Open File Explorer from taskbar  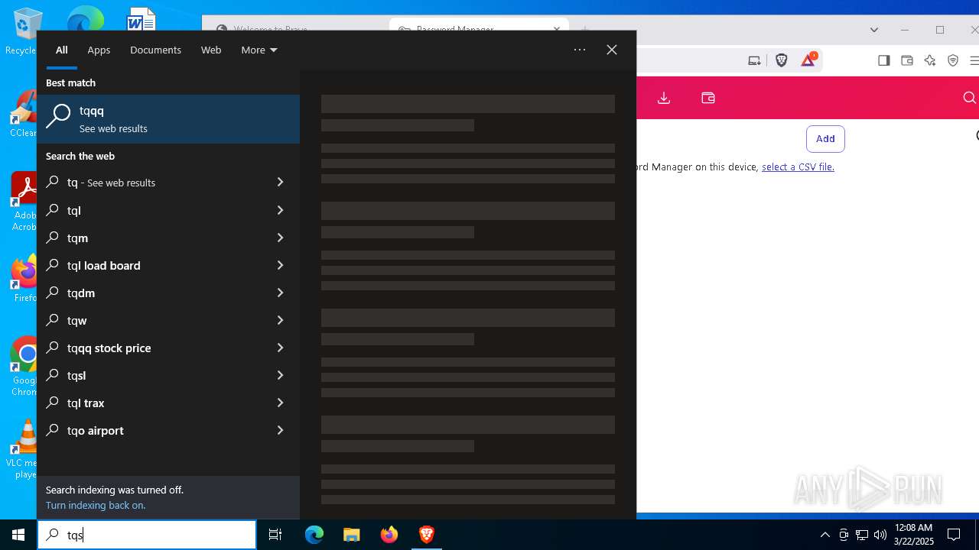352,535
